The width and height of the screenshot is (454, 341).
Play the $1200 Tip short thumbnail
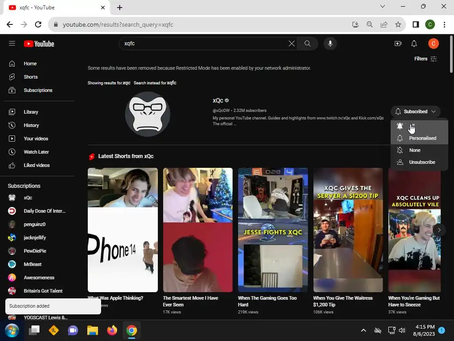pyautogui.click(x=348, y=230)
